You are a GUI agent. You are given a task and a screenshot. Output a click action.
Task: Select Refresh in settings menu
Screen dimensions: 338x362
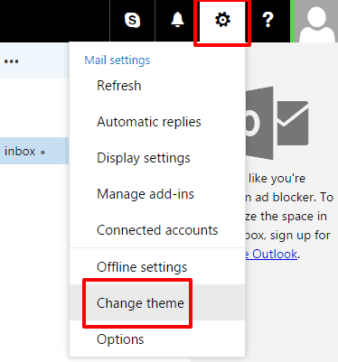coord(119,86)
